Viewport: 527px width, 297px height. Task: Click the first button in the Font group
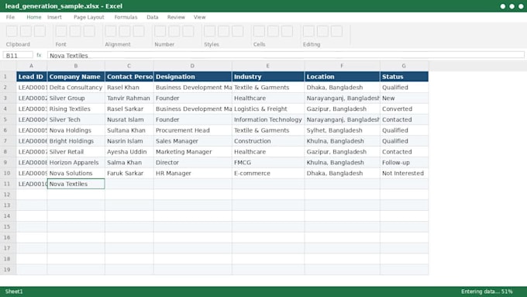[x=61, y=31]
